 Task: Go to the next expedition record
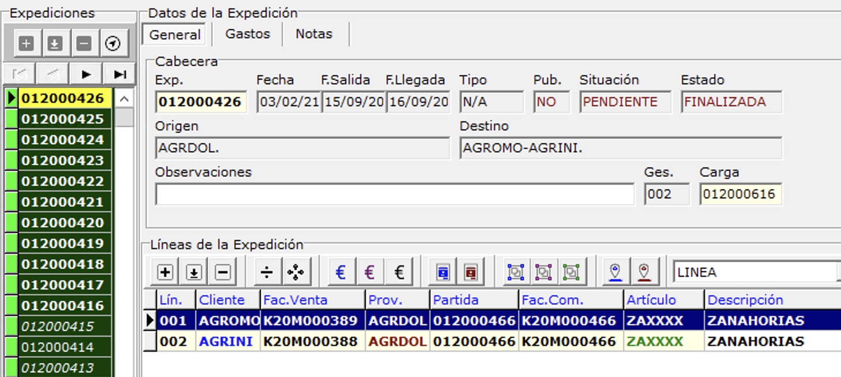point(87,74)
